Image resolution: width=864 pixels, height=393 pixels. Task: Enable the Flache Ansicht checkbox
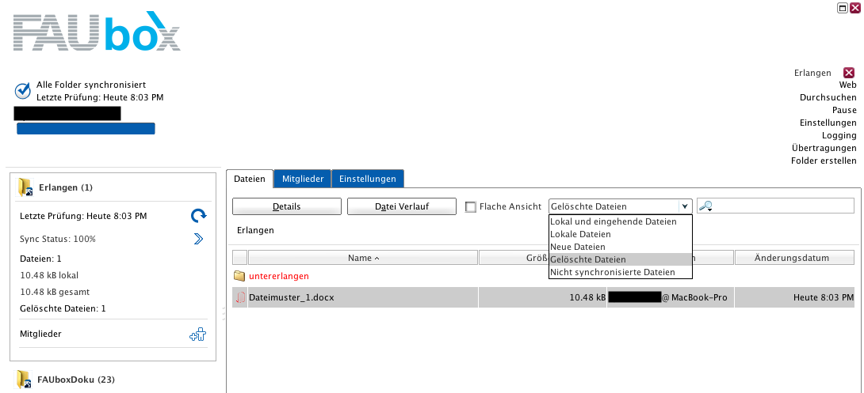click(471, 206)
